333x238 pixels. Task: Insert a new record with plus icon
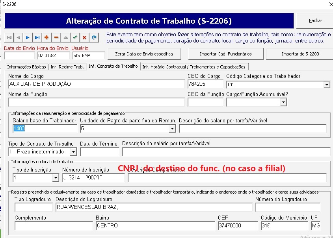(x=47, y=37)
